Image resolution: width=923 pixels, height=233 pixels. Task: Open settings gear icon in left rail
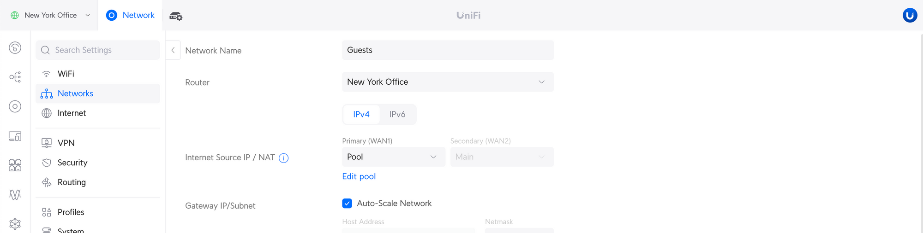(x=15, y=224)
